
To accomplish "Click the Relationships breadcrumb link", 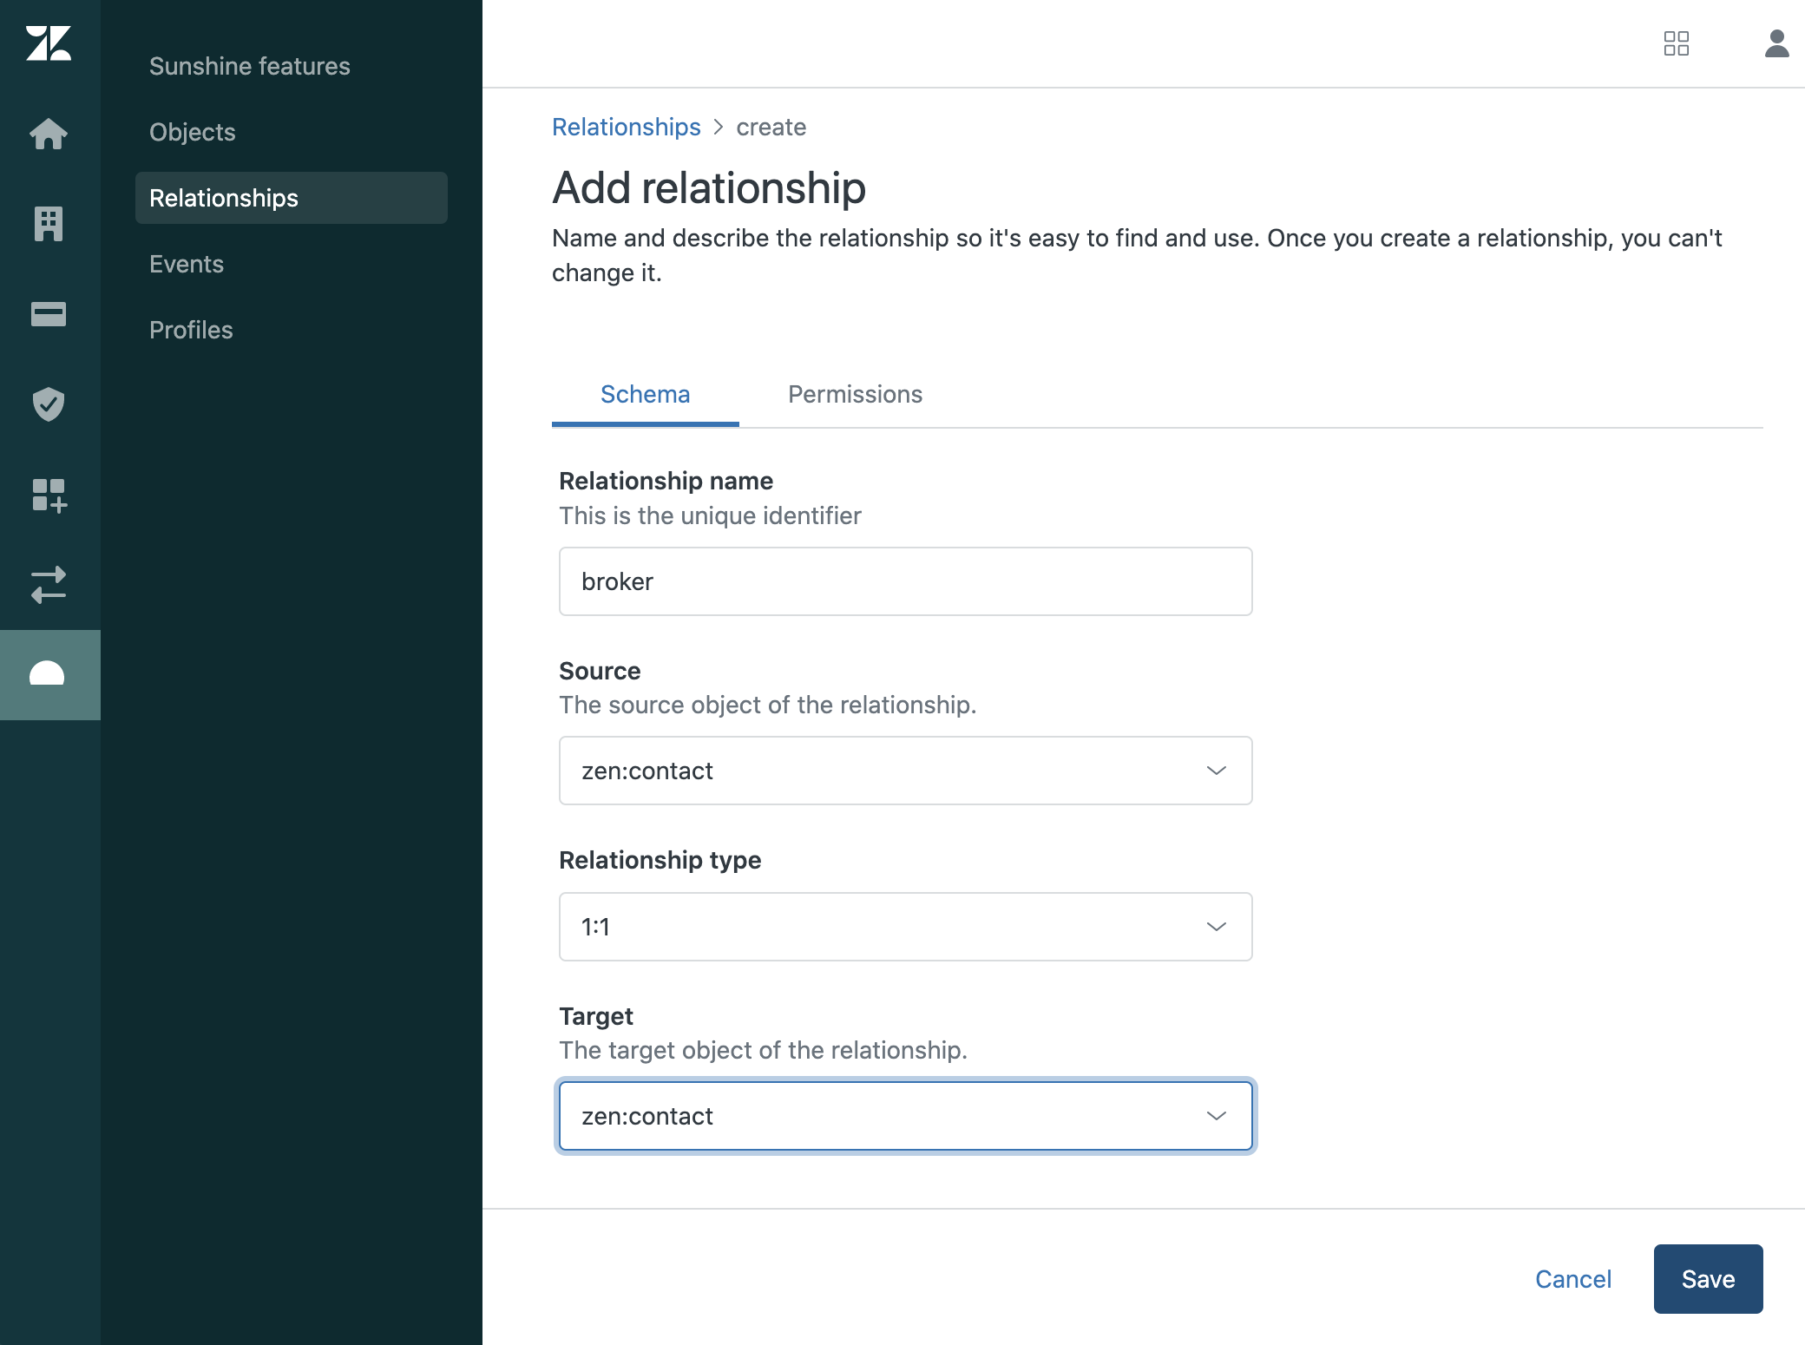I will 626,126.
